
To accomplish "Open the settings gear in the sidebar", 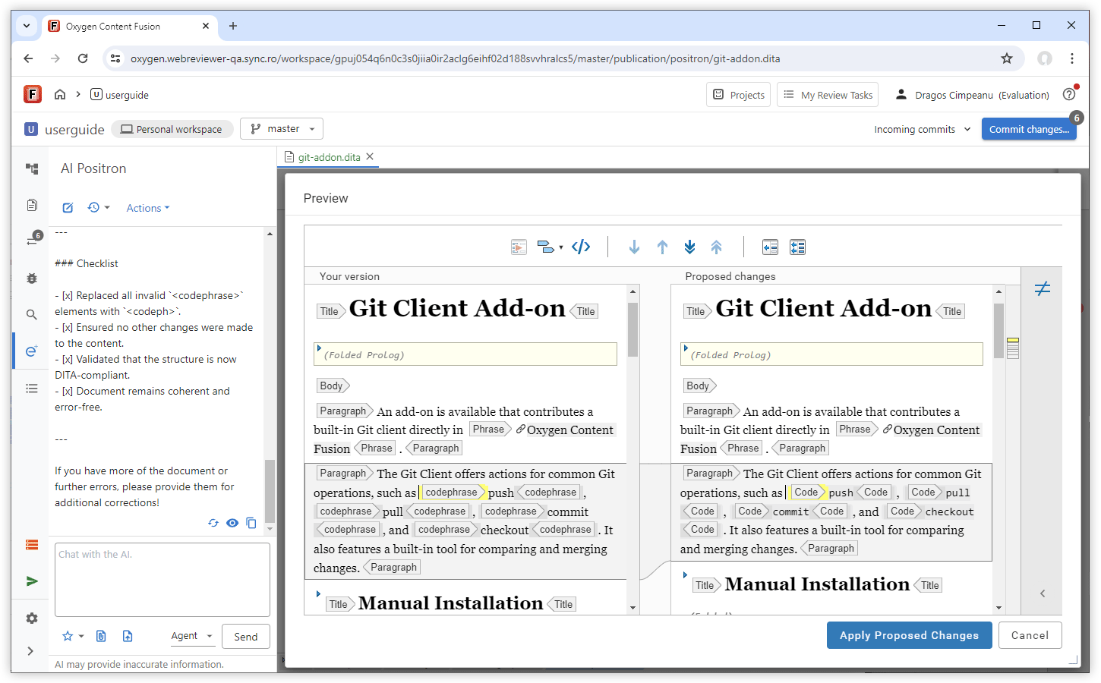I will [32, 618].
